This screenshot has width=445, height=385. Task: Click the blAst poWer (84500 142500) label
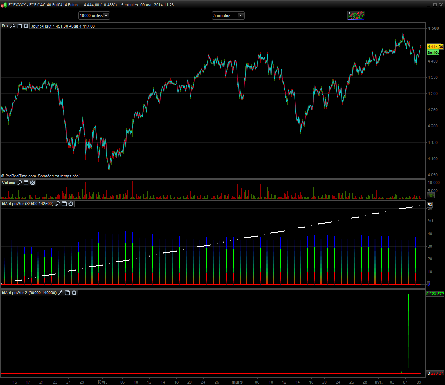pos(28,204)
